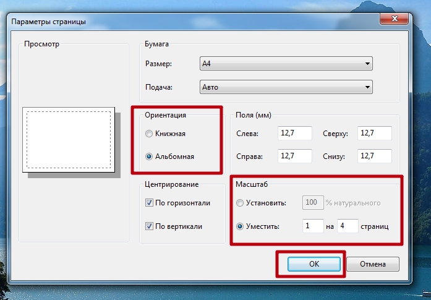Uncheck По горизонтали centering
Viewport: 431px width, 300px height.
(149, 203)
